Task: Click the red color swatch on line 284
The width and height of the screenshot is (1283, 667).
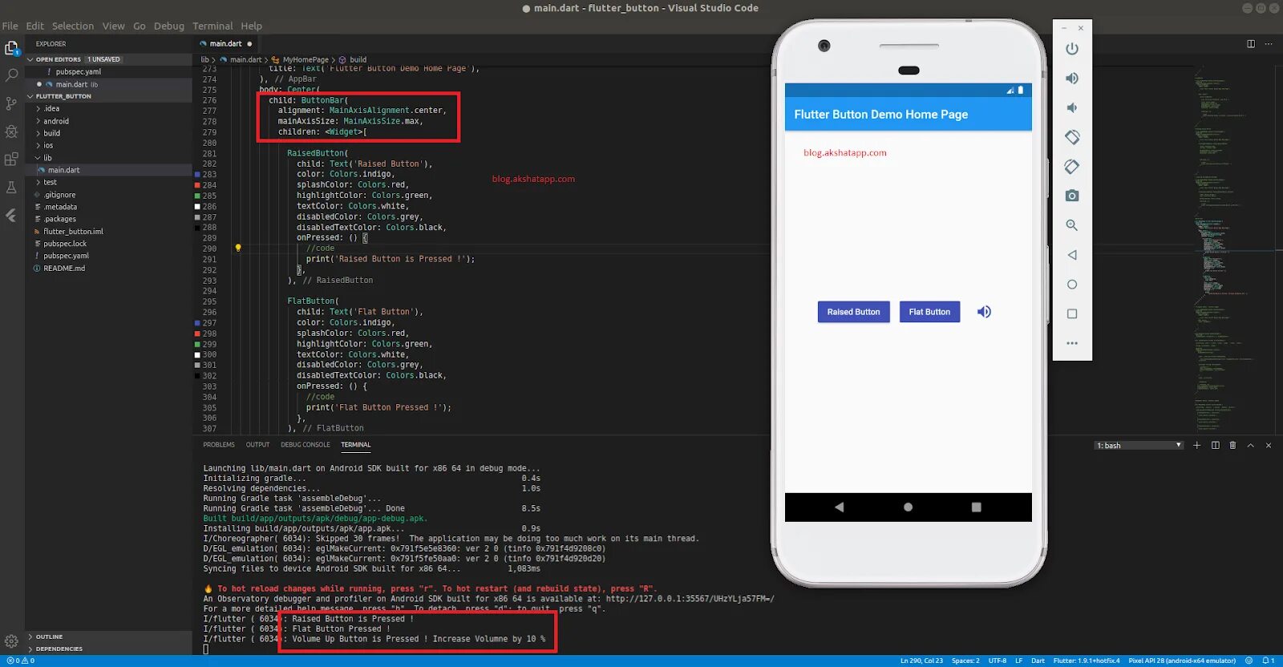Action: tap(197, 185)
